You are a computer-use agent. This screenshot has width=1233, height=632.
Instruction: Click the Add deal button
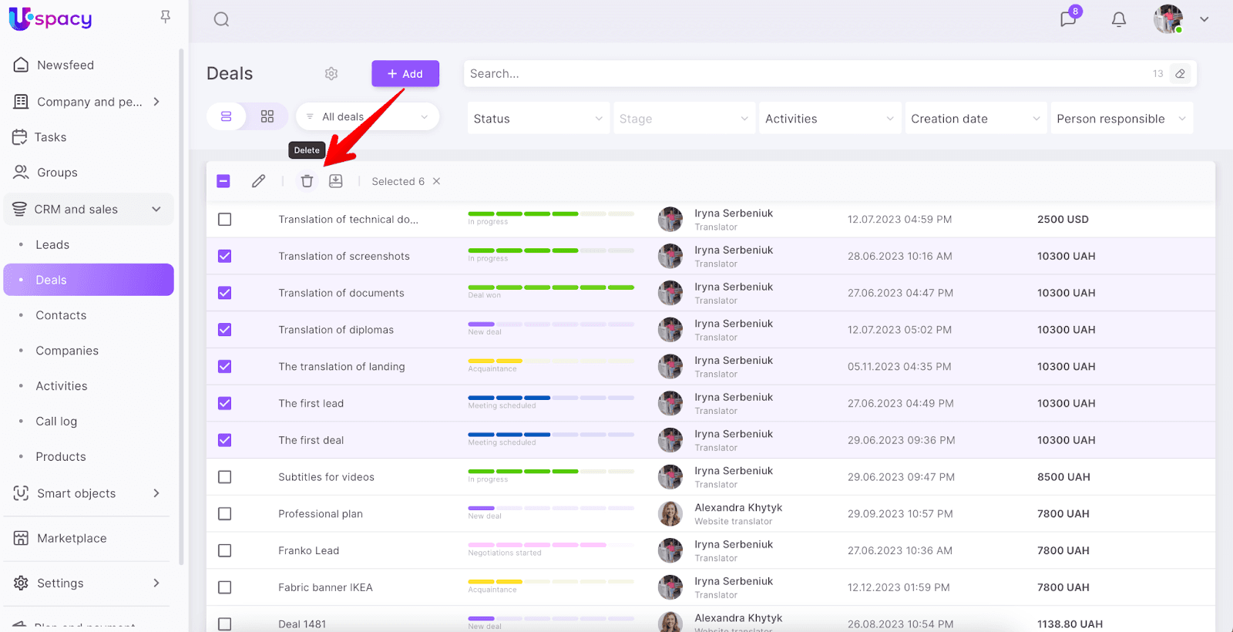pos(405,74)
